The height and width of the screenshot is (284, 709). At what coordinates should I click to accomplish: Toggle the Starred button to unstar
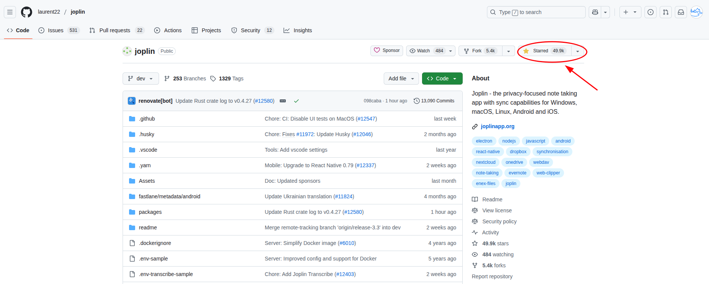[x=545, y=51]
